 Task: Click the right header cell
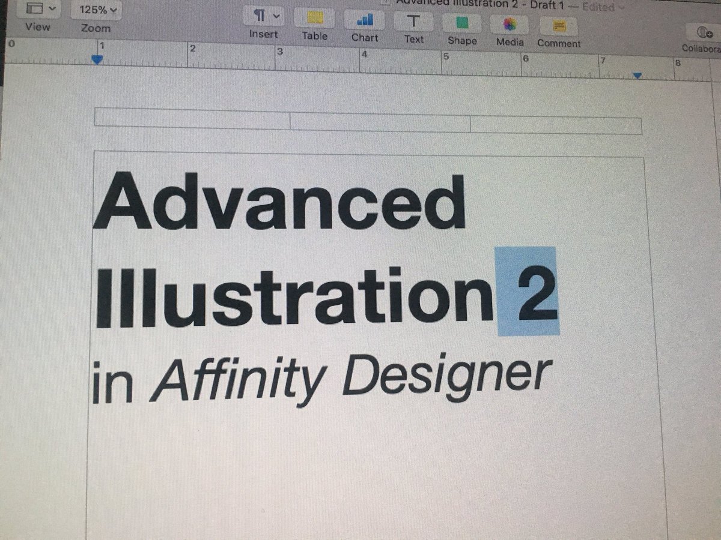click(556, 125)
